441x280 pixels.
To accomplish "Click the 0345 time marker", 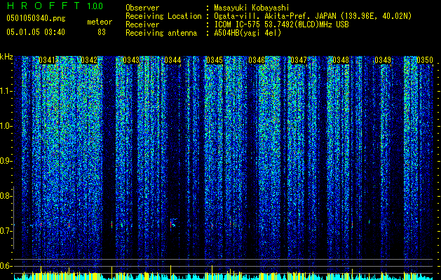I will [x=215, y=60].
